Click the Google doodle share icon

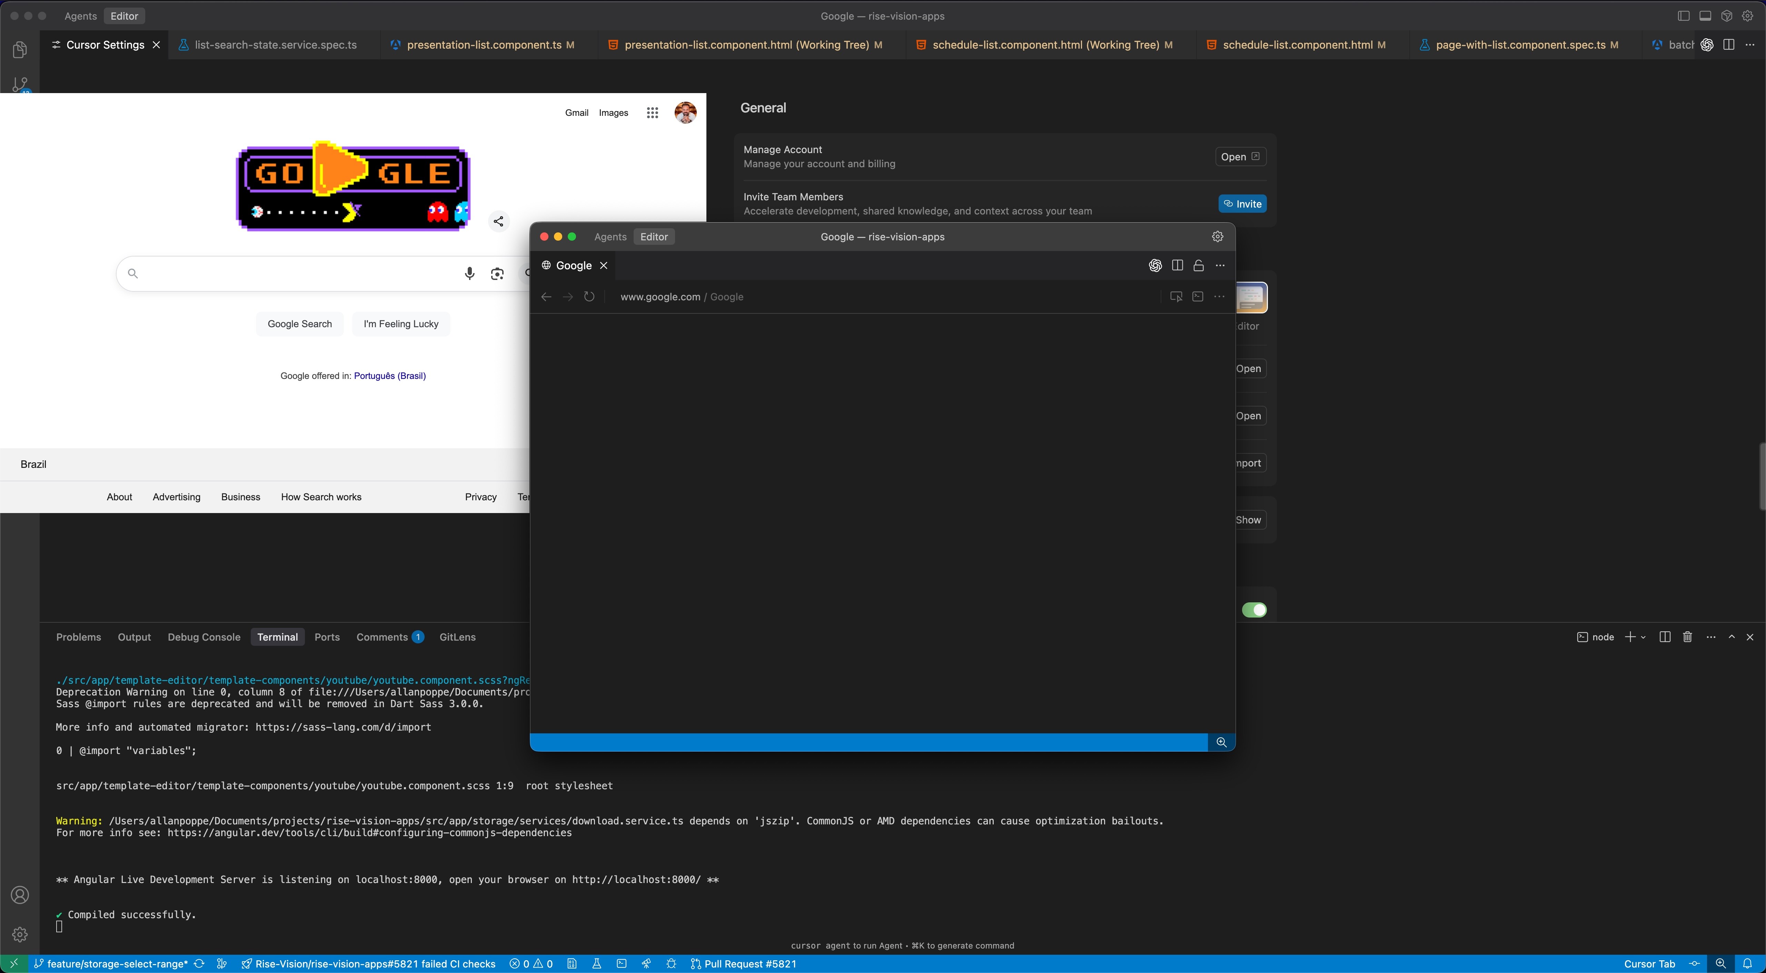[x=498, y=221]
